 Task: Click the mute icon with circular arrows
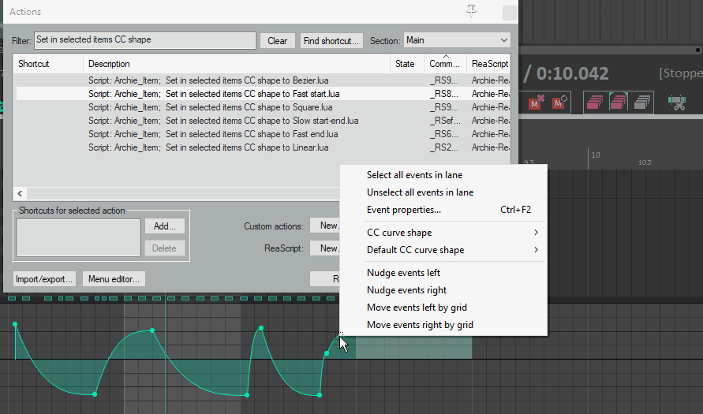[560, 103]
